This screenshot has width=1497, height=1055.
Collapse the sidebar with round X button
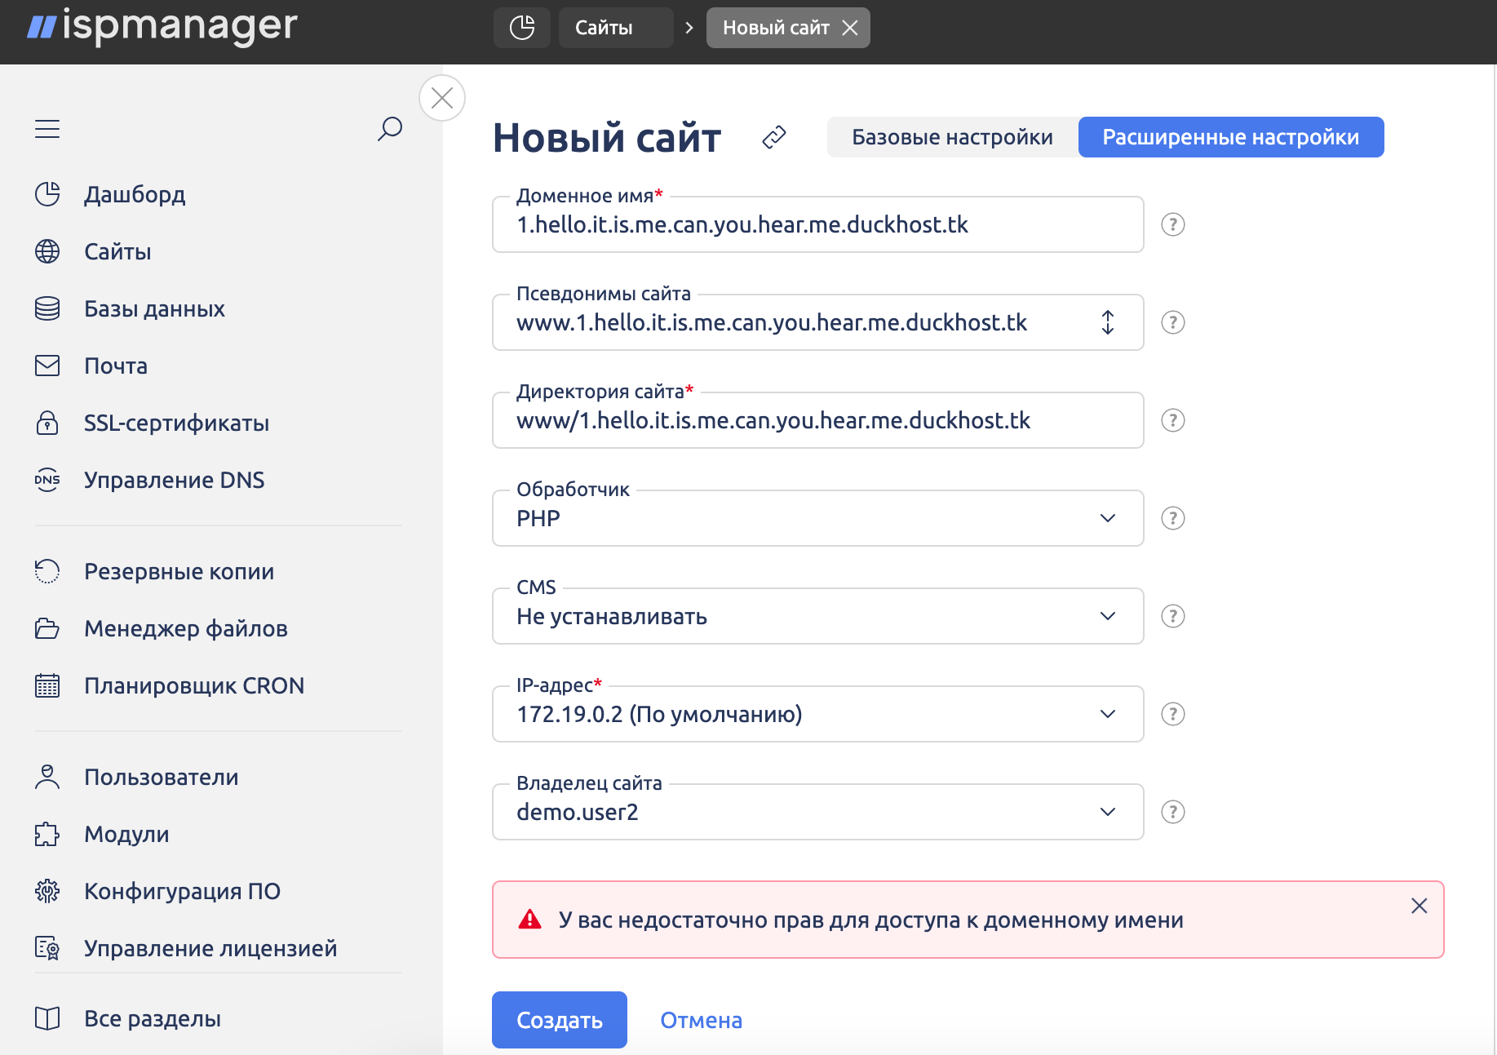442,98
